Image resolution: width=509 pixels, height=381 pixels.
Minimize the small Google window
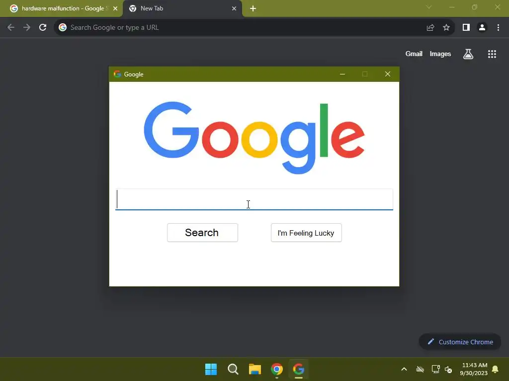click(x=342, y=74)
